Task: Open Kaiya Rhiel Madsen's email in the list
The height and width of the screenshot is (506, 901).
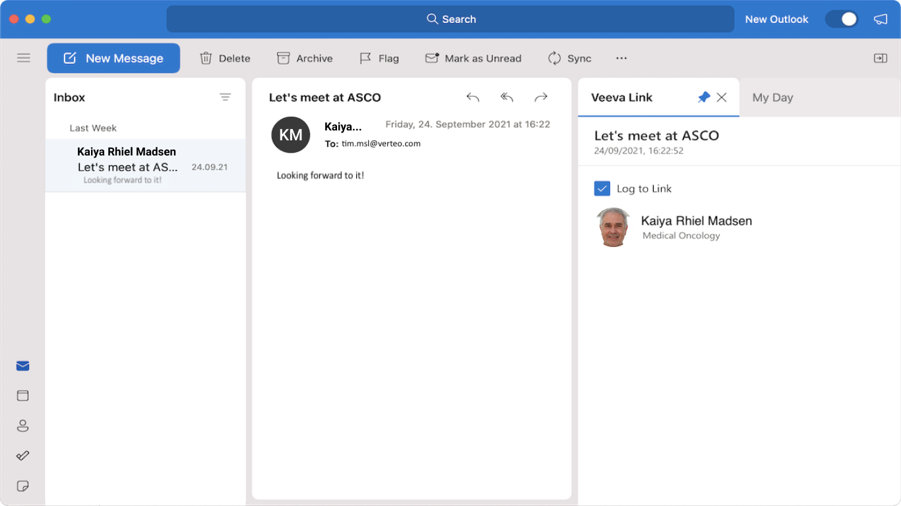Action: (x=145, y=165)
